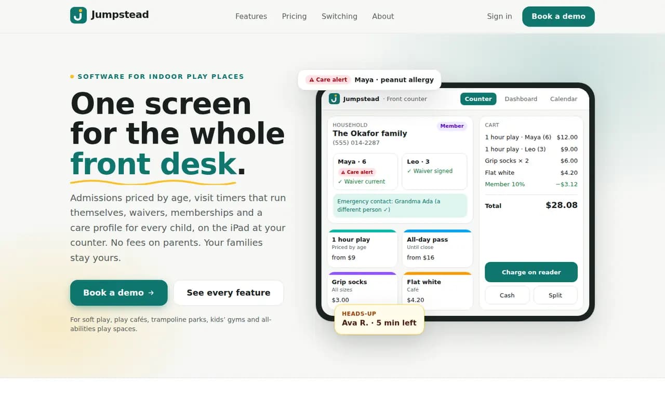Click cart line 1 hour play · Leo (3)
The height and width of the screenshot is (415, 665).
[531, 149]
